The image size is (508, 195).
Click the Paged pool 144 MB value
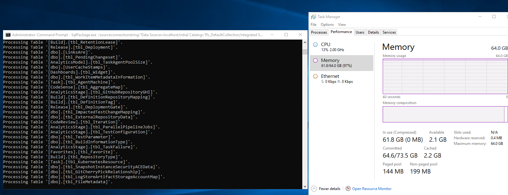click(393, 172)
